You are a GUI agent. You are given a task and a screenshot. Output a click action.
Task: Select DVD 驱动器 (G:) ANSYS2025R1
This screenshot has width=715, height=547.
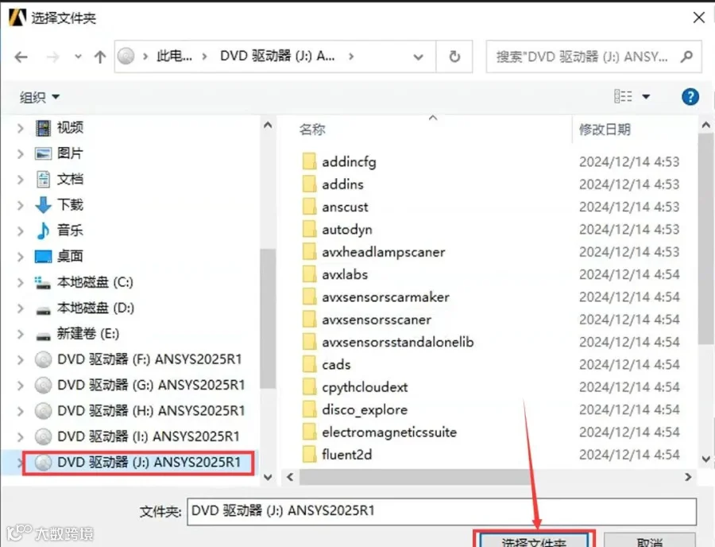coord(151,385)
